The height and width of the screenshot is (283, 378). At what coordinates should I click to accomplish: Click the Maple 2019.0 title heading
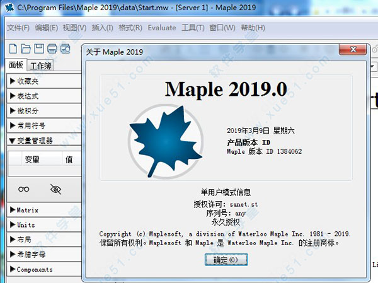click(x=226, y=90)
